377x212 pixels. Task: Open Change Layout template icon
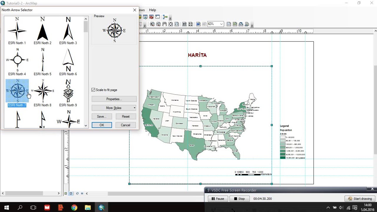[x=241, y=24]
